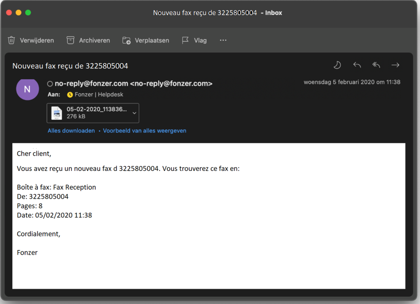Click the reply arrow icon
Viewport: 420px width, 304px height.
357,65
